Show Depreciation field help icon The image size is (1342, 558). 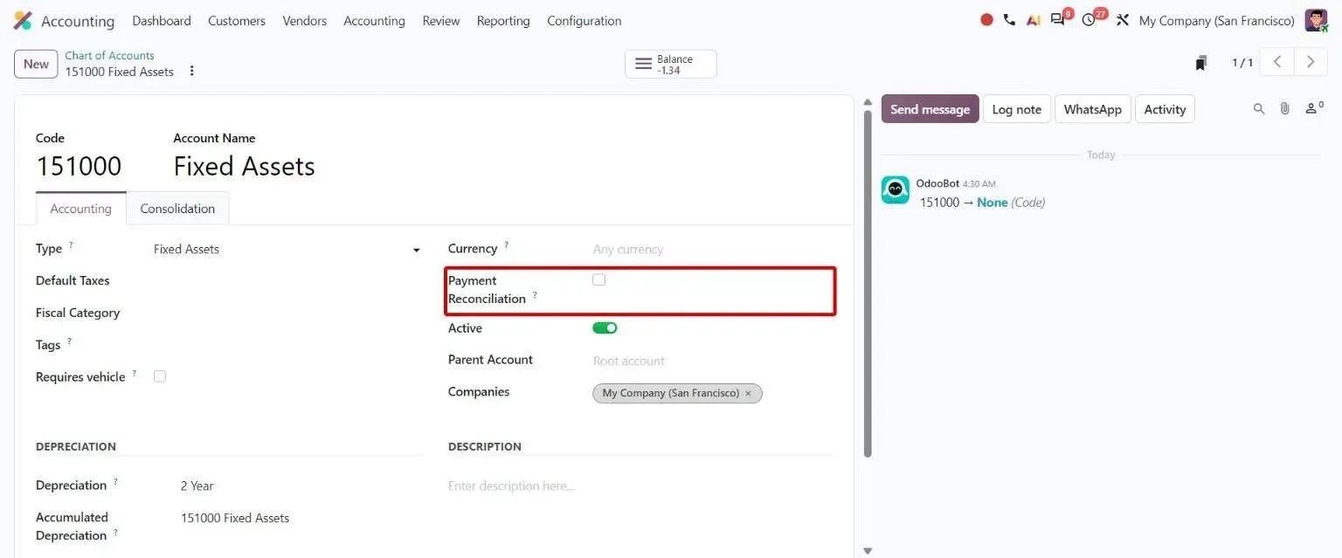pyautogui.click(x=115, y=482)
